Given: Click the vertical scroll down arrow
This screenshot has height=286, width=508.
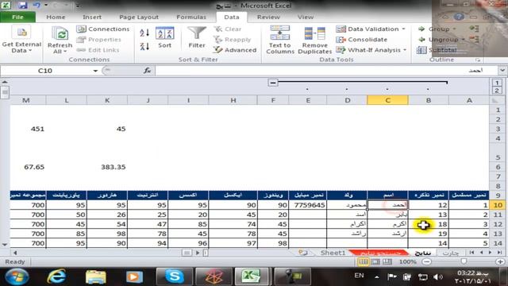Looking at the screenshot, I should [x=5, y=245].
